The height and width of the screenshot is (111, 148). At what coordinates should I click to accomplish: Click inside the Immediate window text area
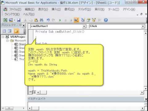click(x=86, y=104)
